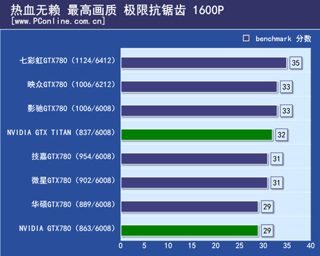
Task: Click axis tick label 20
Action: (216, 246)
